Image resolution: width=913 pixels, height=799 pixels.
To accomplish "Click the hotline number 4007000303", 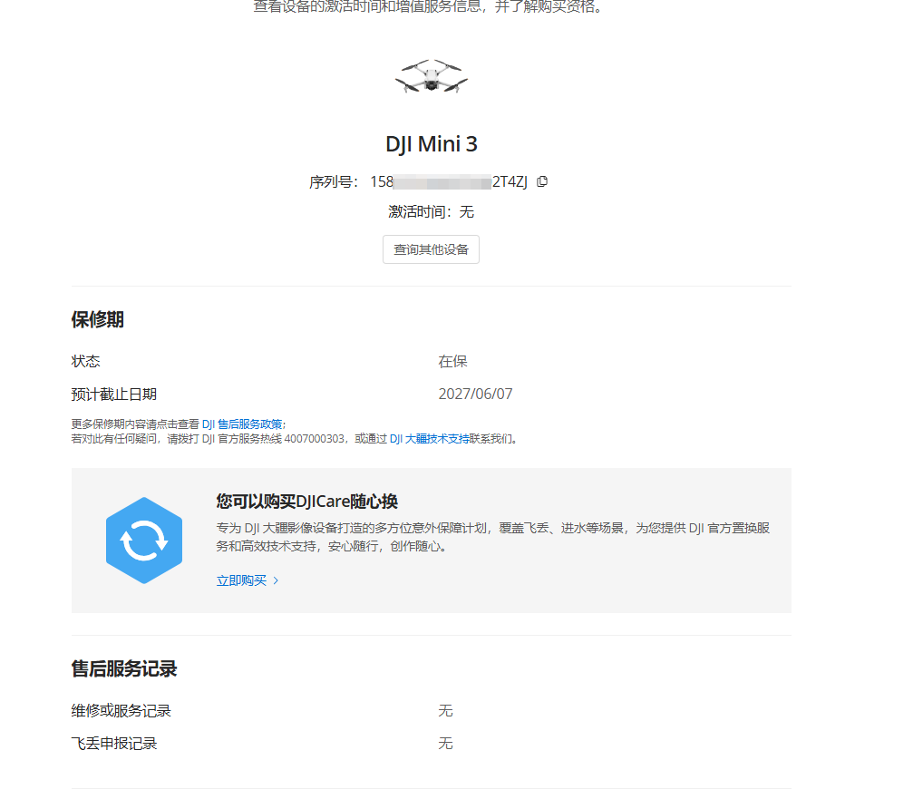I will click(315, 439).
